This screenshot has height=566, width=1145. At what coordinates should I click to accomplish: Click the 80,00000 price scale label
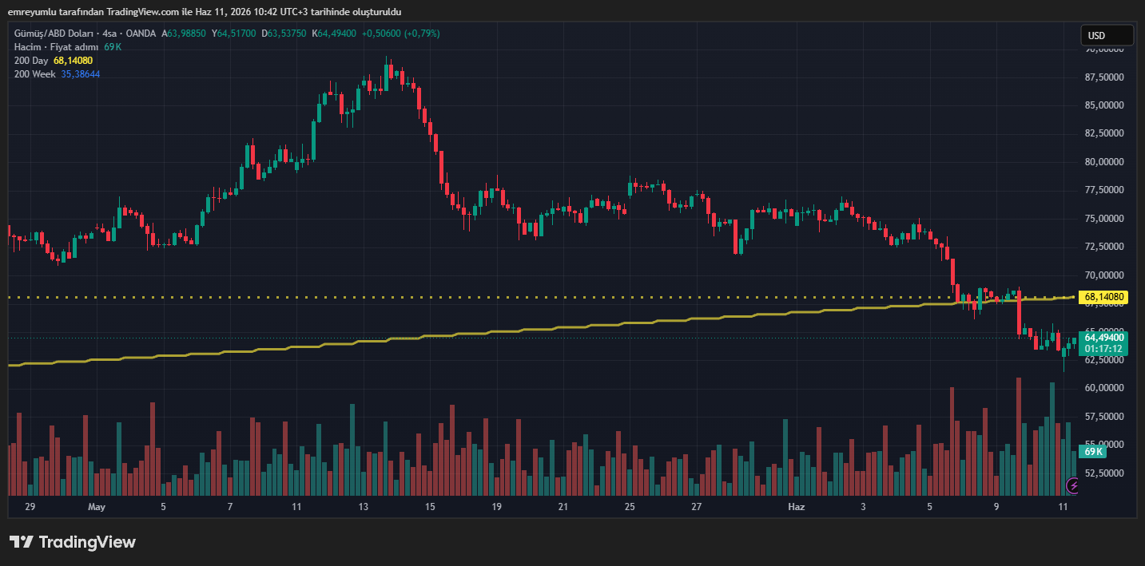pos(1104,162)
